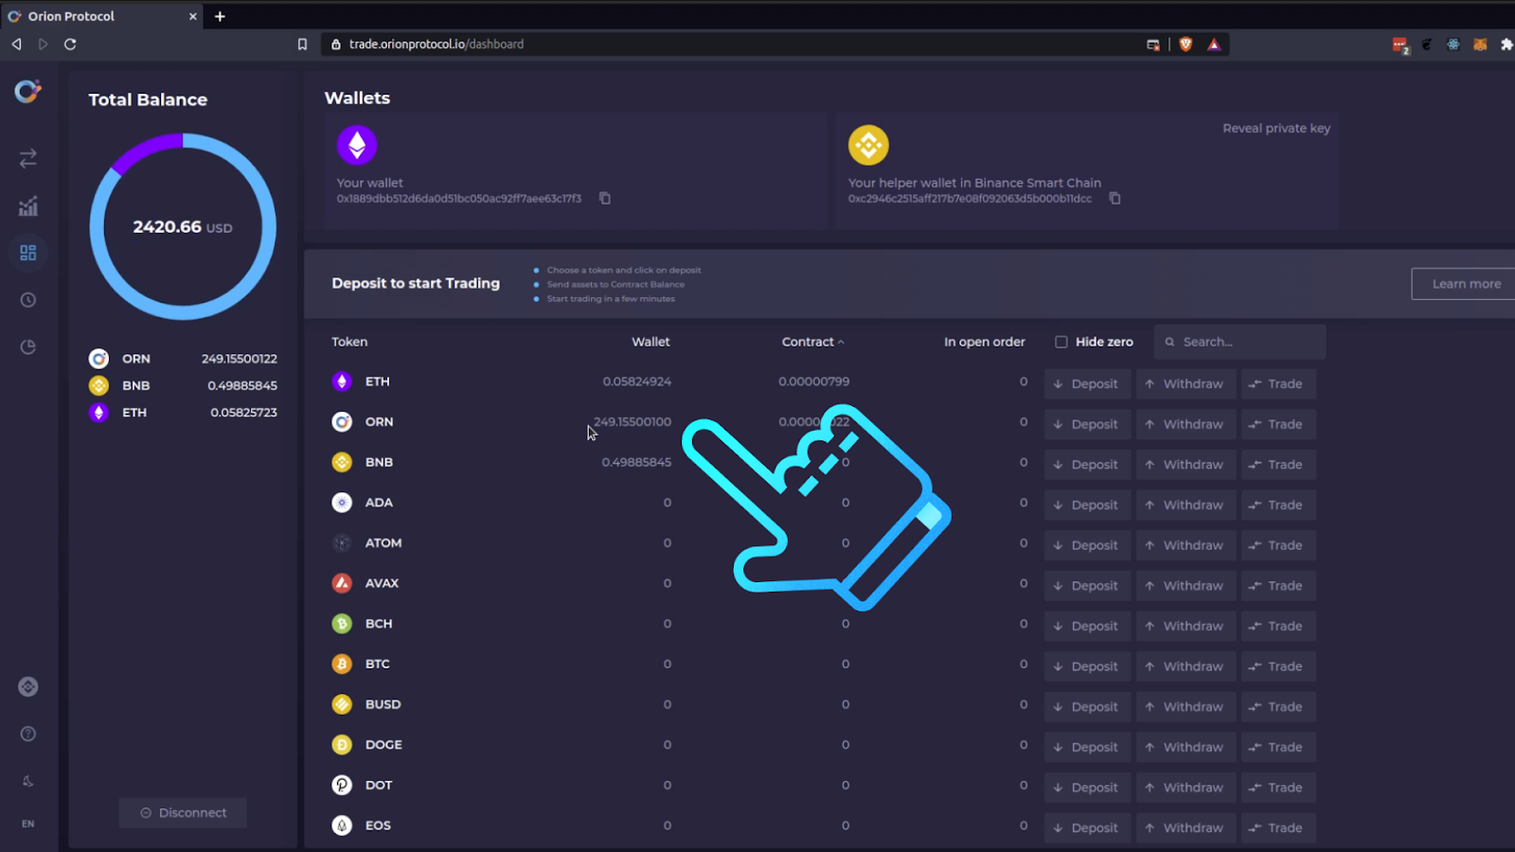The height and width of the screenshot is (852, 1515).
Task: Click the red extension icon with badge 2
Action: 1400,45
